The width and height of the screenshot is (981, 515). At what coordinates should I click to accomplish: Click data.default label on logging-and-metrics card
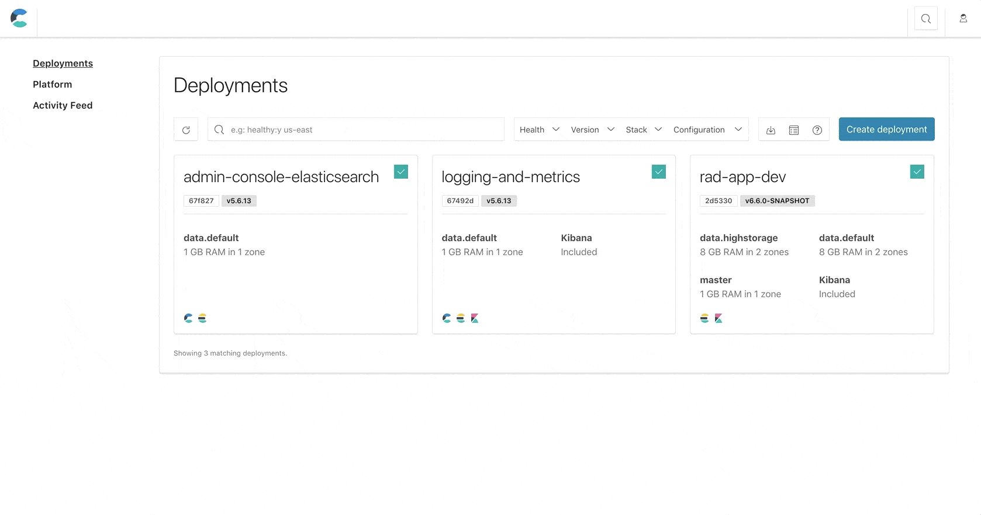[x=469, y=238]
